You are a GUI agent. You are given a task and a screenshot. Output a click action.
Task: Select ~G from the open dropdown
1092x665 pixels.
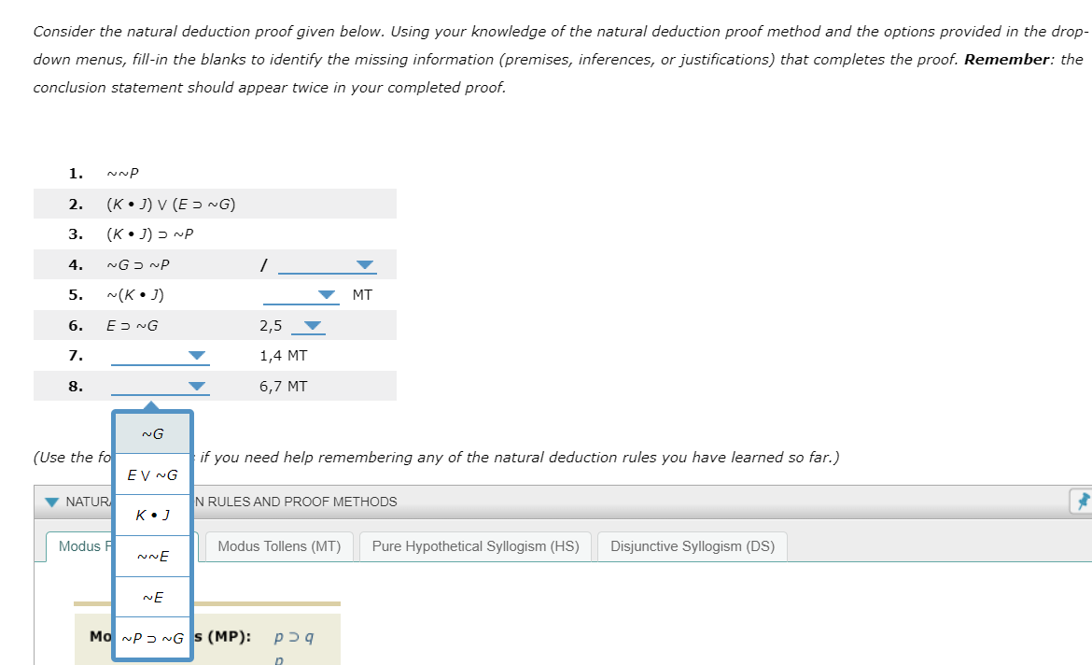[x=152, y=432]
